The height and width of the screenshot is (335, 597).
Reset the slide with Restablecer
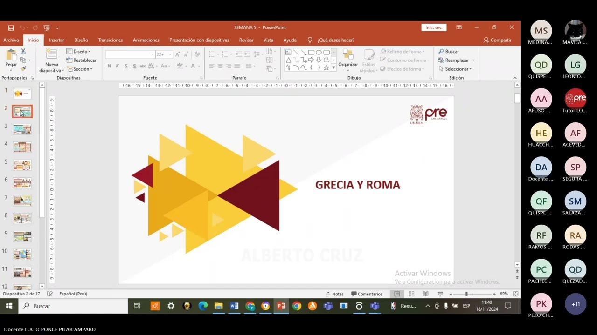click(82, 60)
